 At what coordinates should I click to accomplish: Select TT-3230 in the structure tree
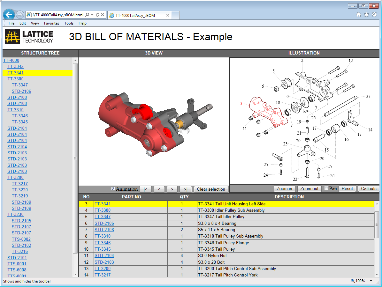pos(16,214)
